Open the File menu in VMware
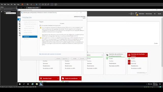This screenshot has width=163, height=92. click(2, 4)
